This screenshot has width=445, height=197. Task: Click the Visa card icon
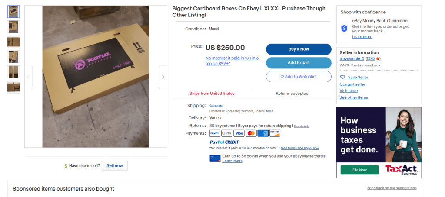[239, 133]
